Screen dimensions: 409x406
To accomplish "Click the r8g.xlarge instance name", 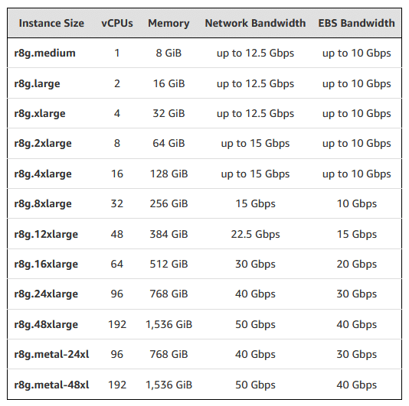I will [x=40, y=114].
